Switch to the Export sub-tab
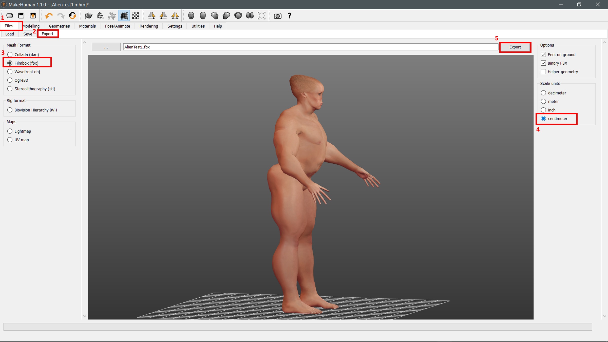608x342 pixels. (x=48, y=34)
